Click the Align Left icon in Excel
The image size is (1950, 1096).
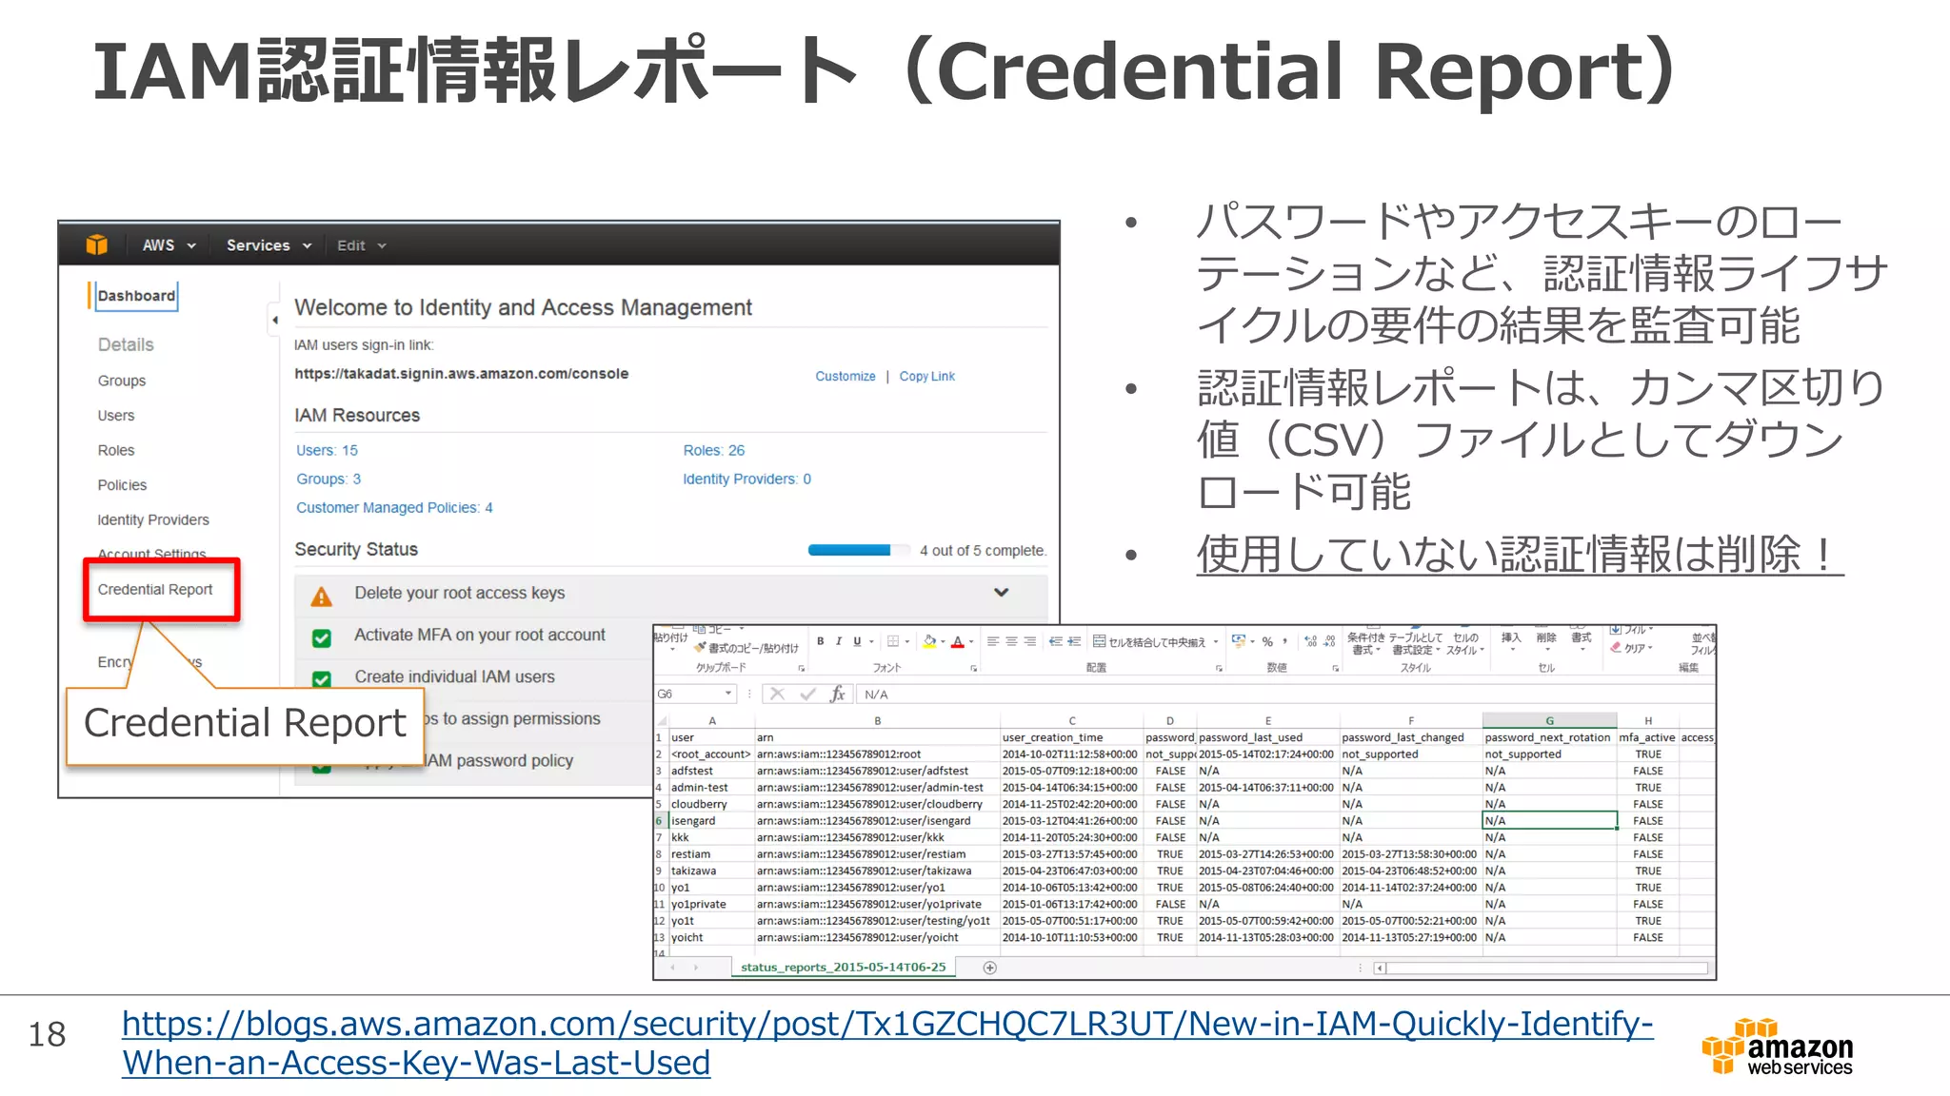(993, 641)
